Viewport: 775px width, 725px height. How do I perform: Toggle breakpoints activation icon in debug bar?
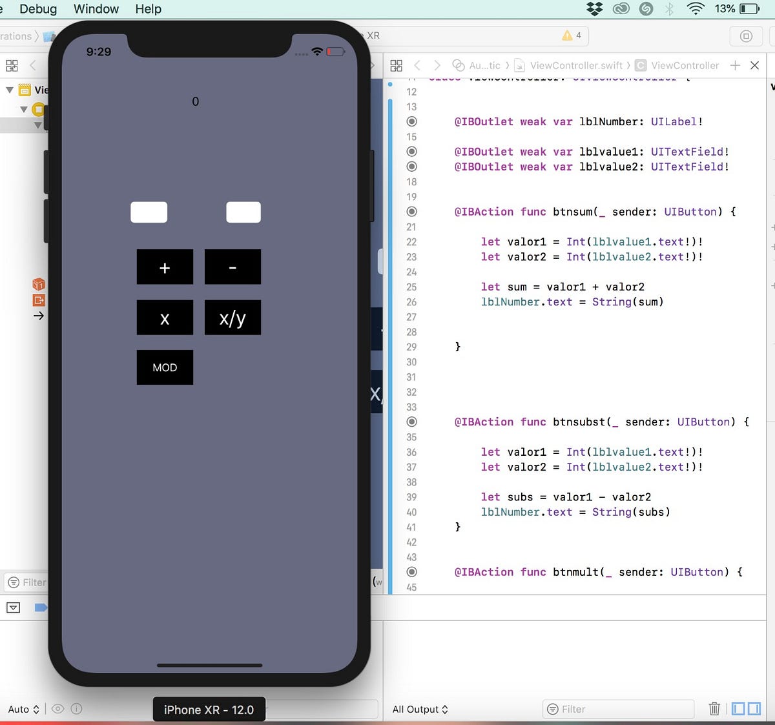(x=41, y=608)
